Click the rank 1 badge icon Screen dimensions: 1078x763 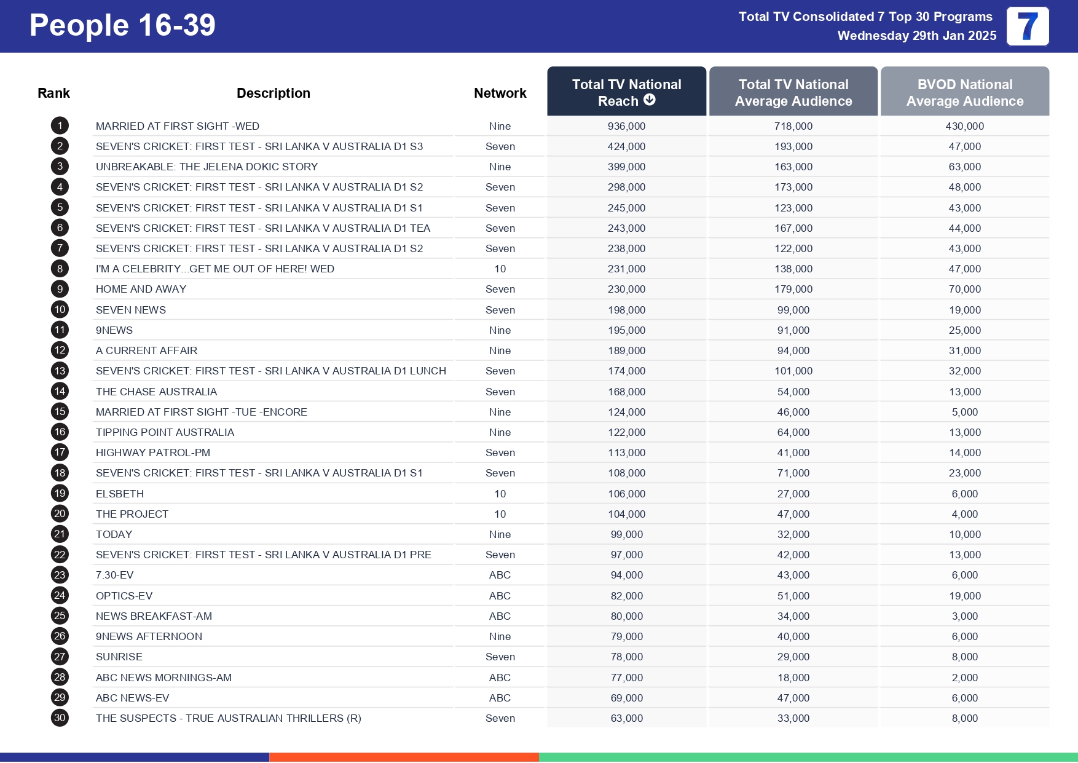point(59,125)
